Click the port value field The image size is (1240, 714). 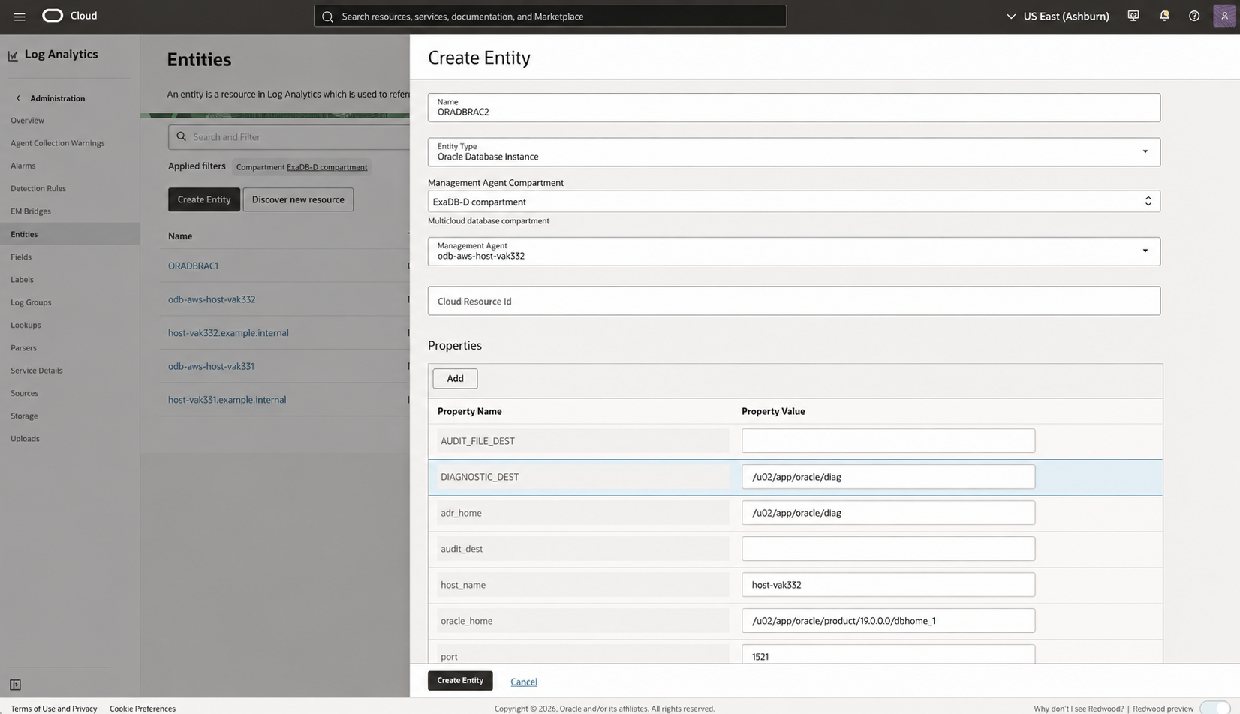tap(889, 654)
